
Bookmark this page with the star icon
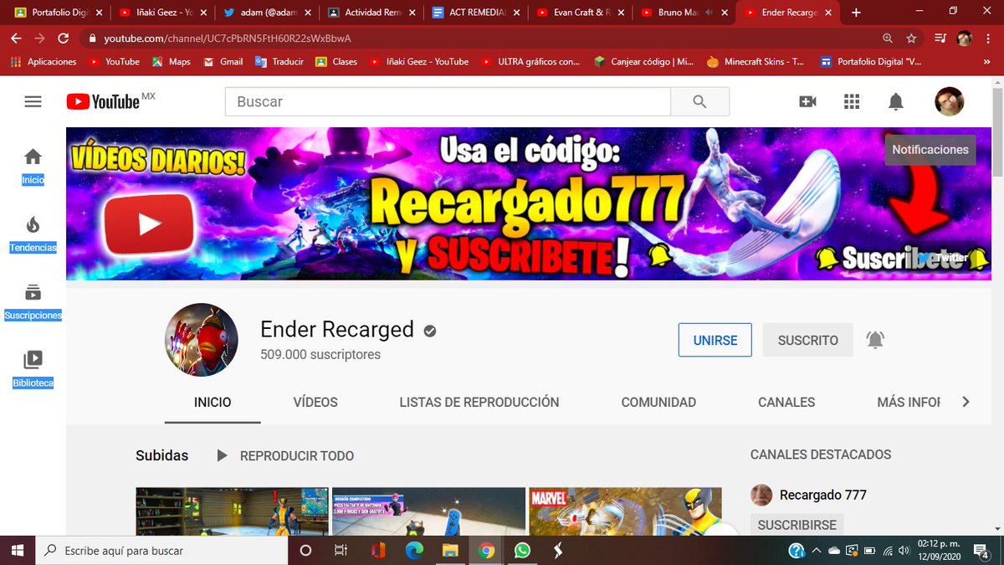pyautogui.click(x=911, y=39)
